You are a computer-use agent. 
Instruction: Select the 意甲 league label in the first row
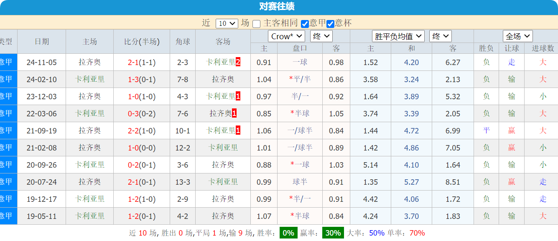tap(6, 62)
